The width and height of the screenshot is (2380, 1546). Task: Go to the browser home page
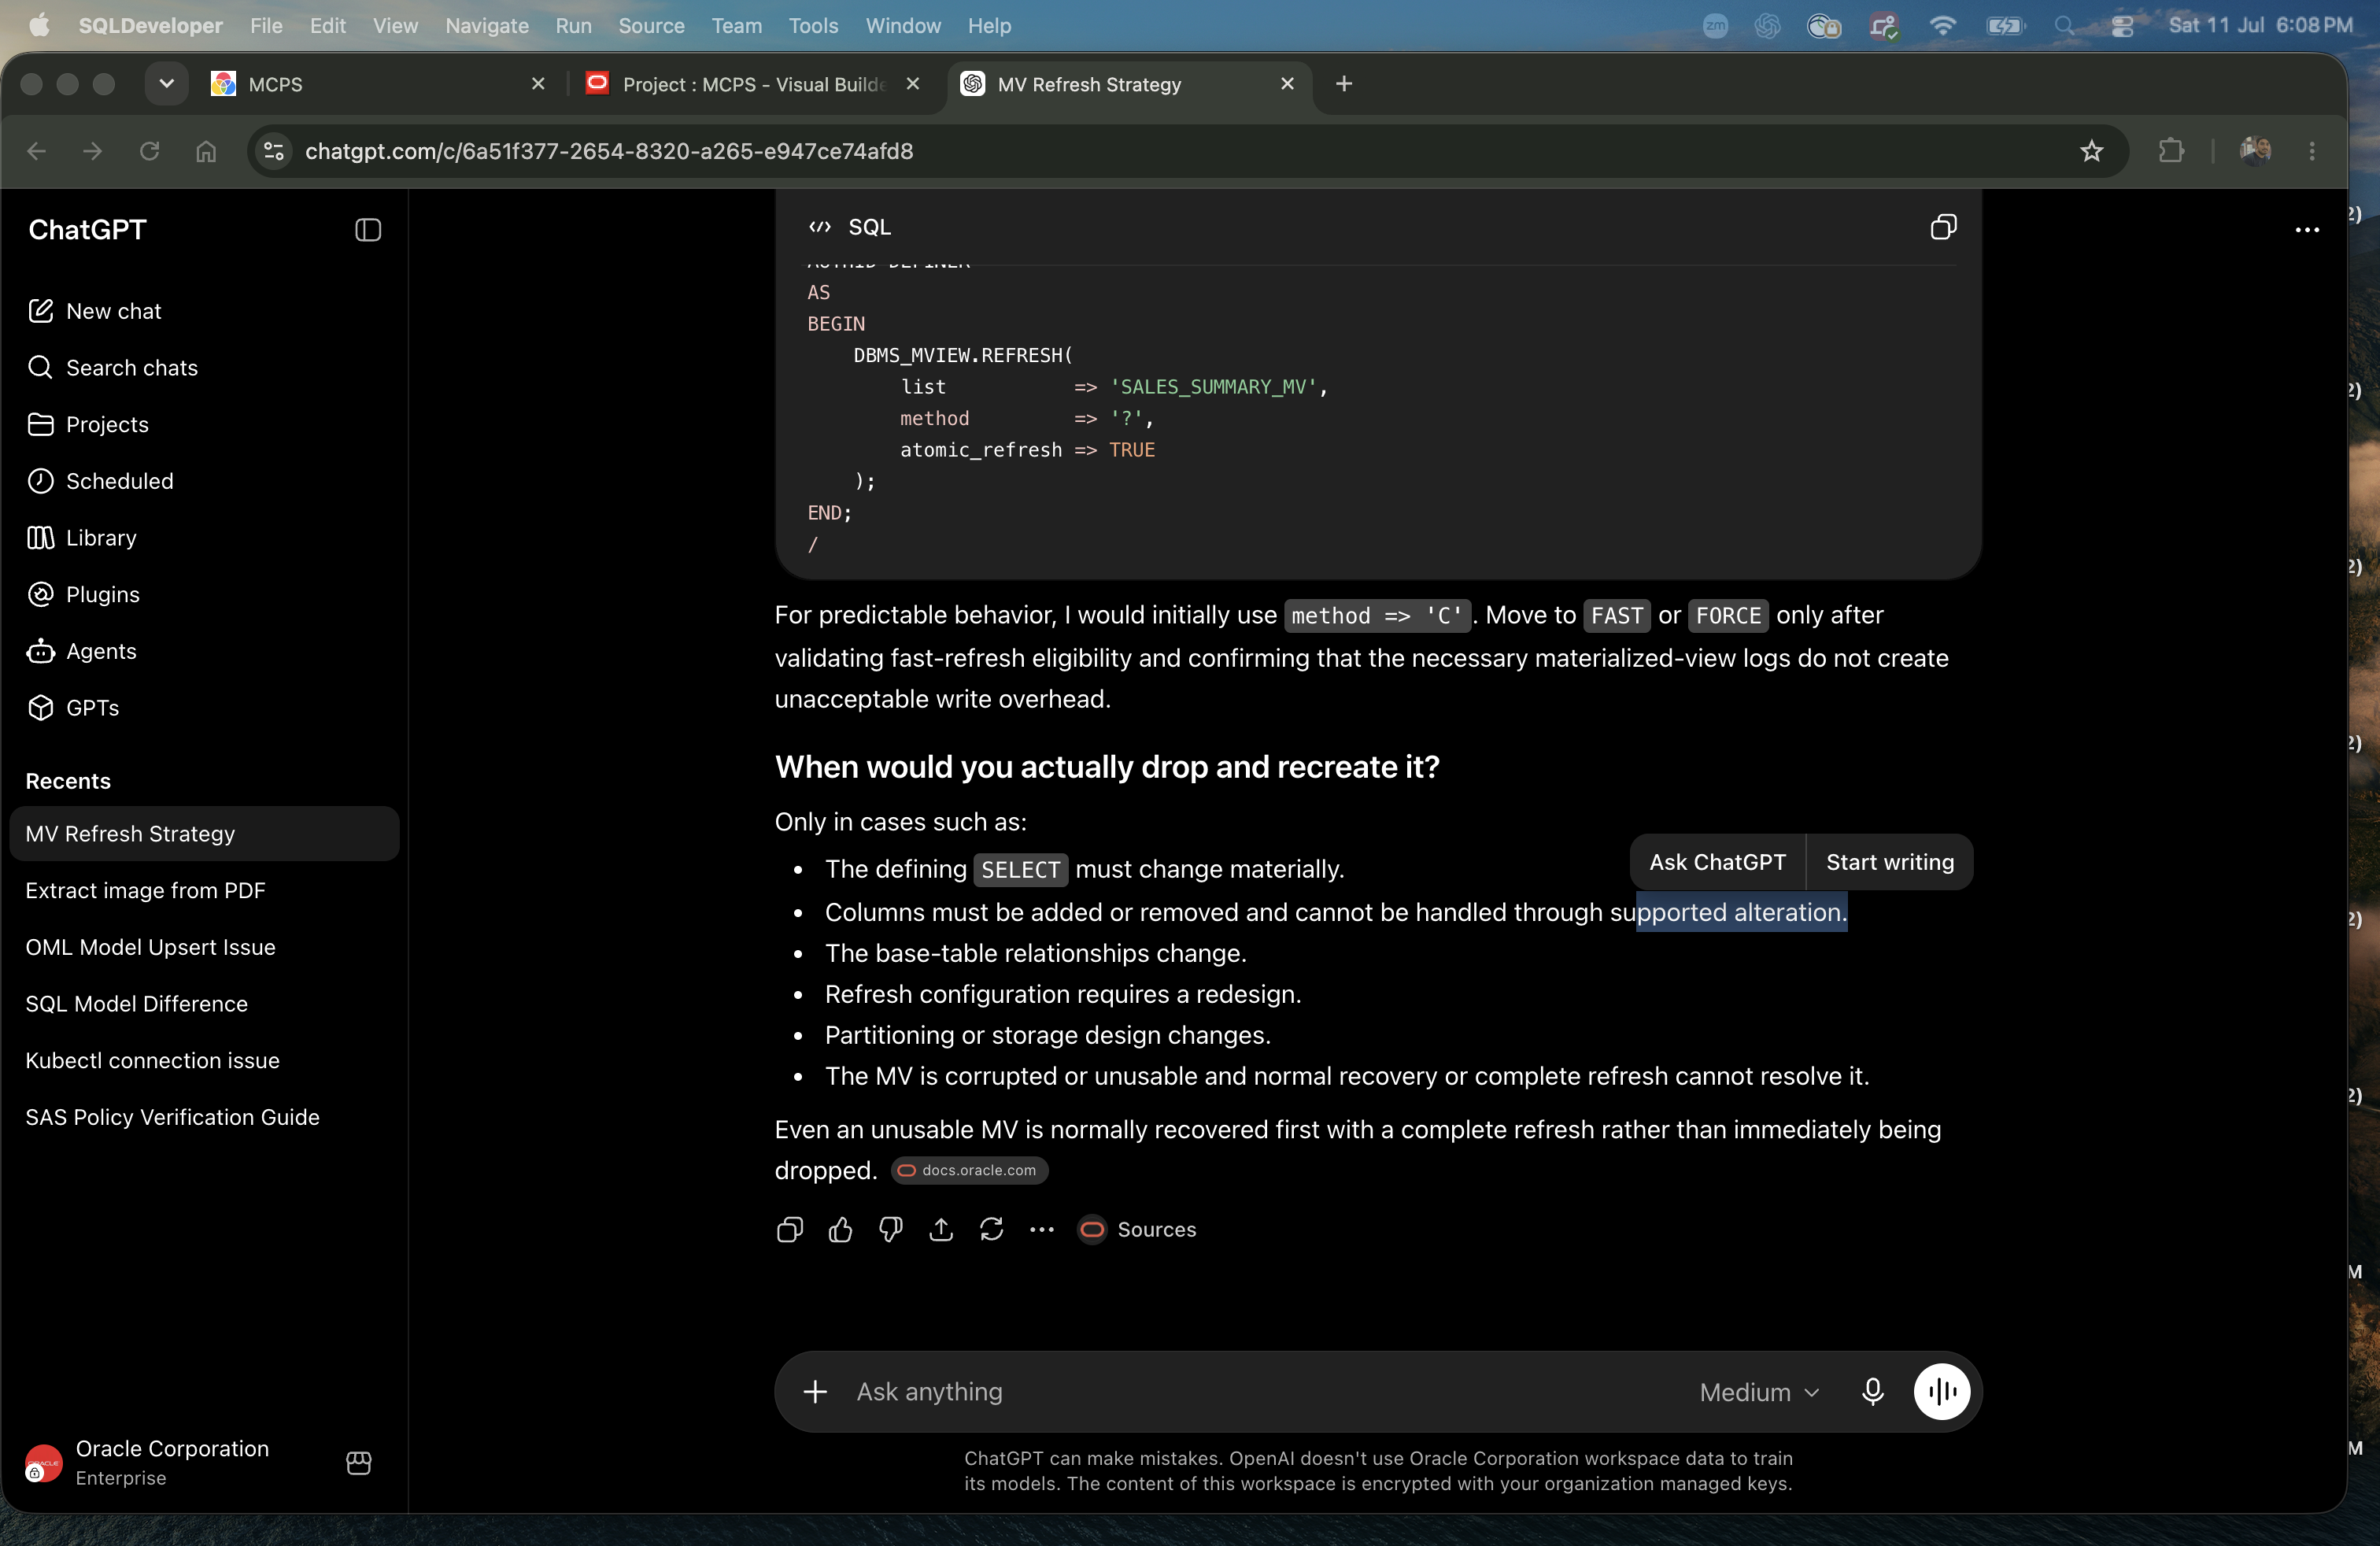[206, 151]
